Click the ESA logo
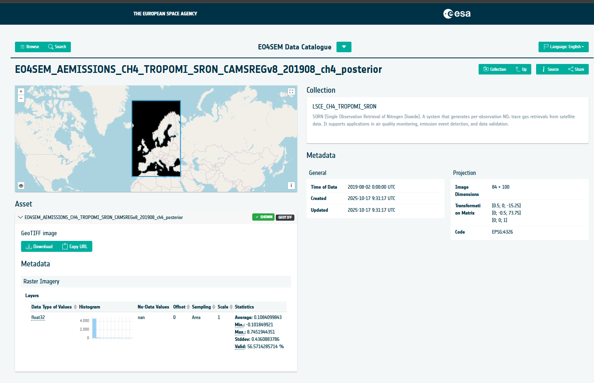 [x=457, y=14]
